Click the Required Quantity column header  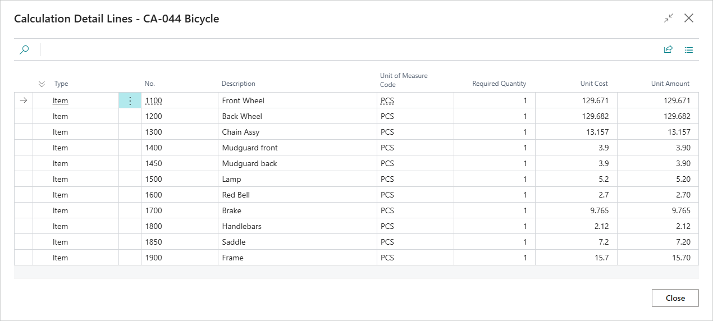[x=499, y=84]
